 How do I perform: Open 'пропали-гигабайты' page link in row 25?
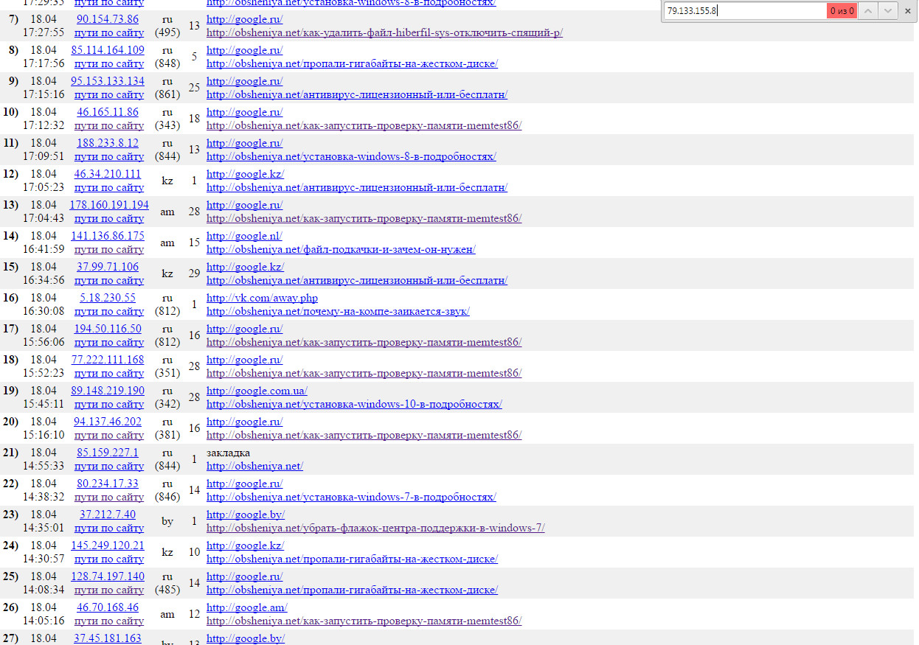pyautogui.click(x=352, y=590)
